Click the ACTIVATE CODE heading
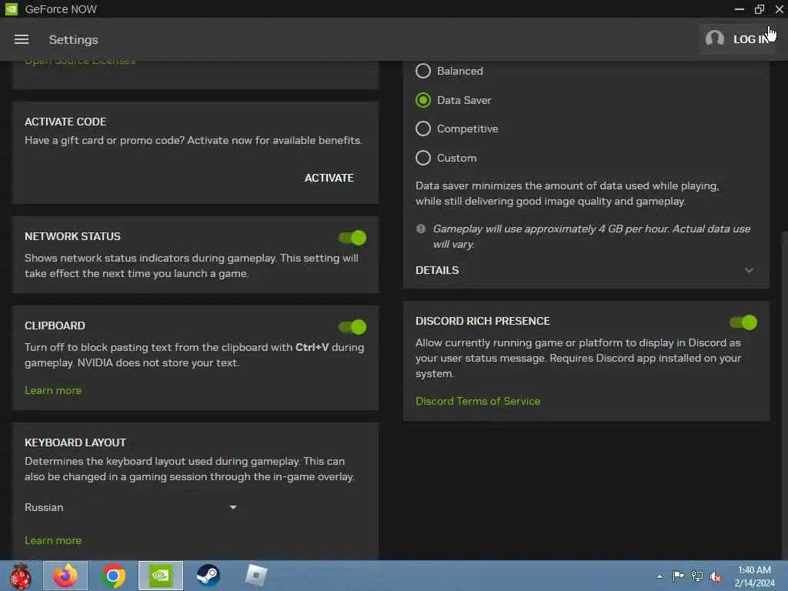Viewport: 788px width, 591px height. pyautogui.click(x=65, y=122)
